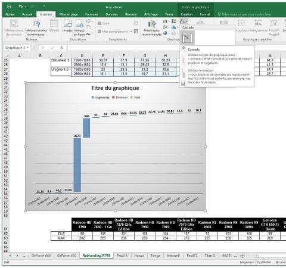The width and height of the screenshot is (286, 268).
Task: Open the Affichage ribbon tab
Action: coord(151,14)
